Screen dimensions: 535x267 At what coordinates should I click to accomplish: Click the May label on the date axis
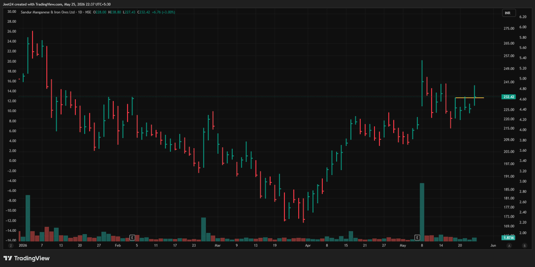[403, 245]
